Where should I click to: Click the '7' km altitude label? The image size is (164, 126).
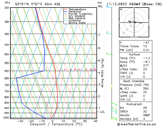tap(99, 35)
